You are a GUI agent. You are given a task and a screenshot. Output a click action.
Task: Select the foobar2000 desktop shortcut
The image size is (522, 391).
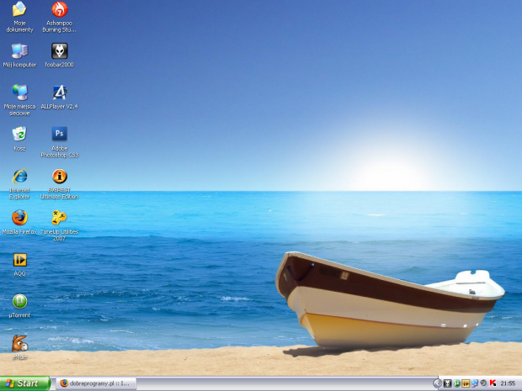60,51
